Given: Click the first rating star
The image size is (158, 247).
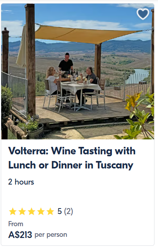Looking at the screenshot, I should [13, 211].
